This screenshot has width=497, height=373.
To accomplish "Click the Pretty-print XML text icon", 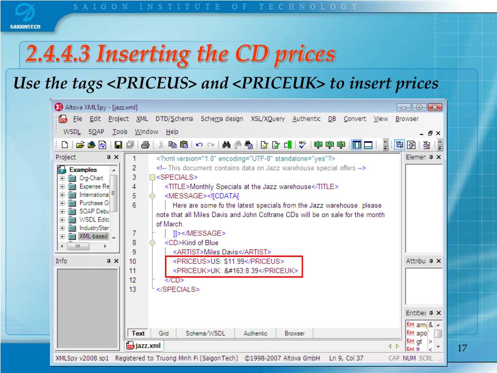I will click(412, 145).
